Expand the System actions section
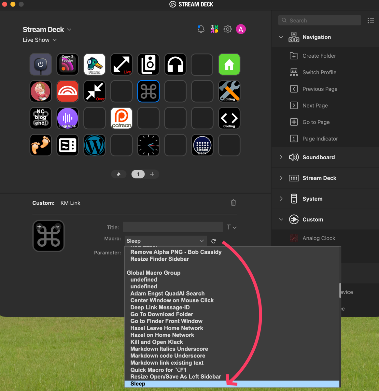The height and width of the screenshot is (391, 379). point(281,199)
